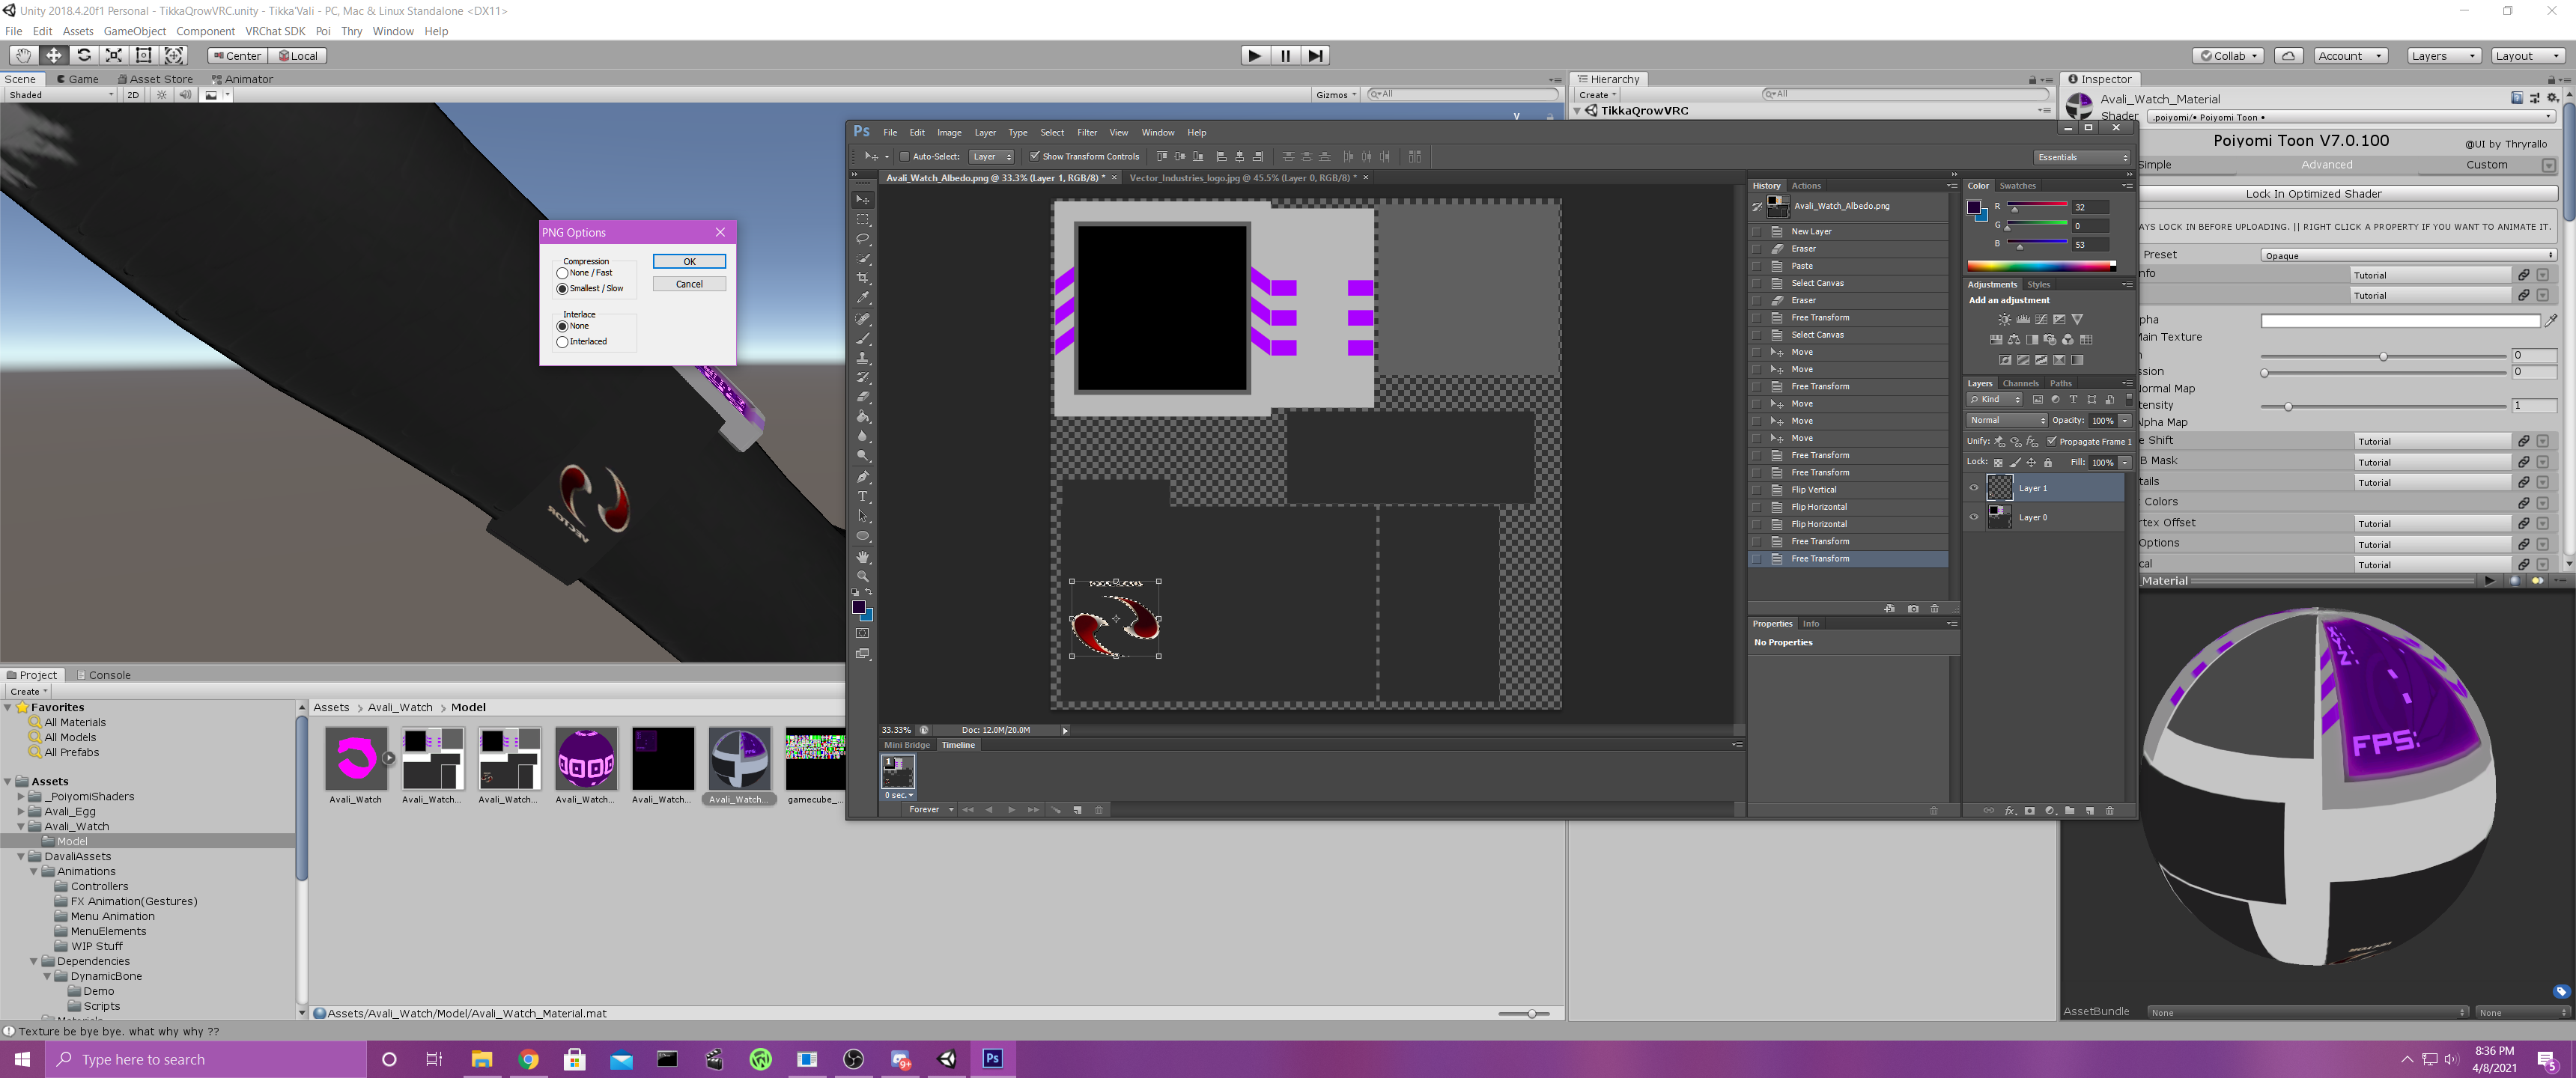Open the Preset Opaque dropdown in Inspector
This screenshot has height=1078, width=2576.
[2408, 255]
